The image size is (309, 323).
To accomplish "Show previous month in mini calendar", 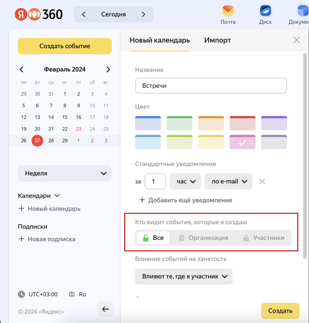I will (x=21, y=69).
